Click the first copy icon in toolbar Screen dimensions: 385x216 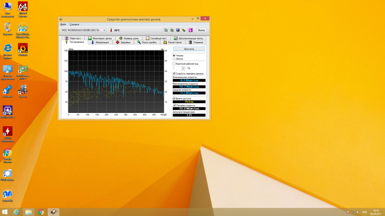point(166,30)
